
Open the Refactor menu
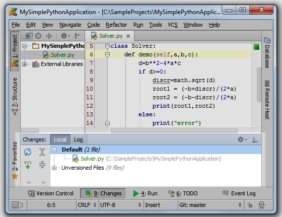[116, 25]
